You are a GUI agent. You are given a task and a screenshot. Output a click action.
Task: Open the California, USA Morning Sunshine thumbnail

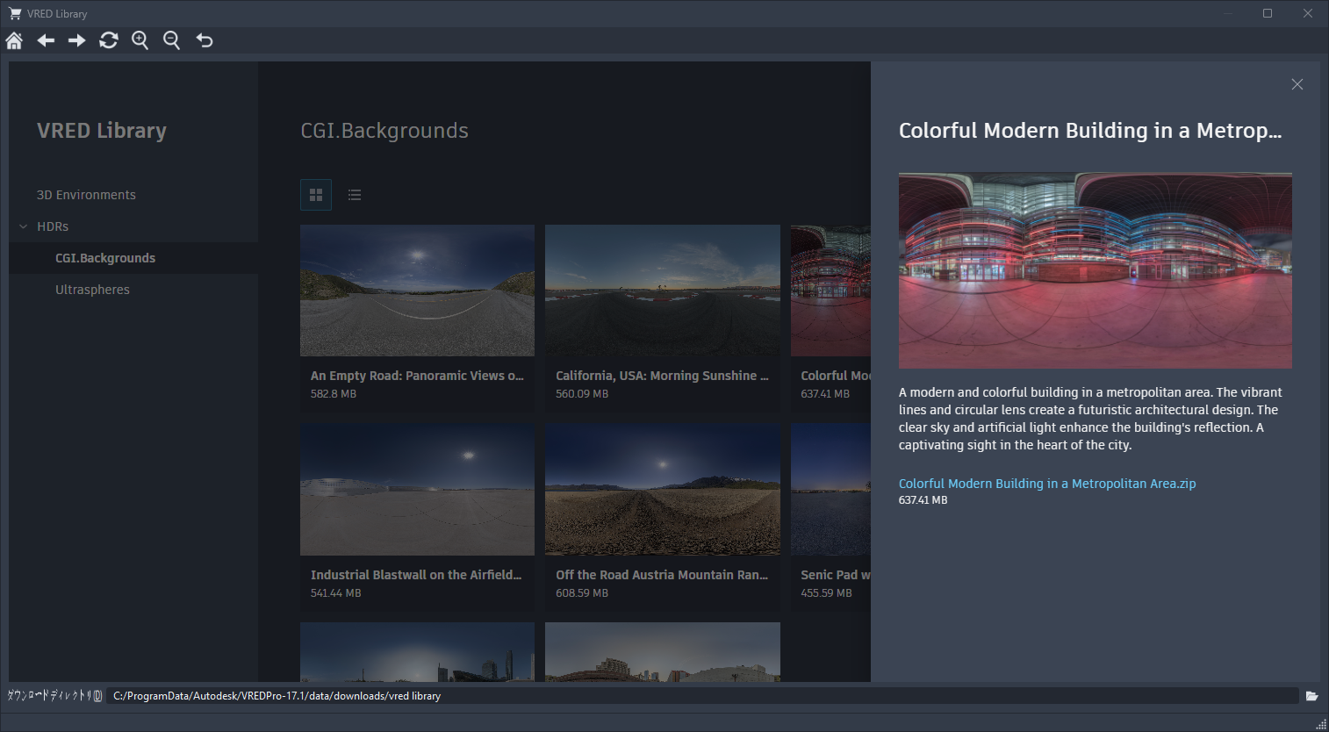[662, 291]
